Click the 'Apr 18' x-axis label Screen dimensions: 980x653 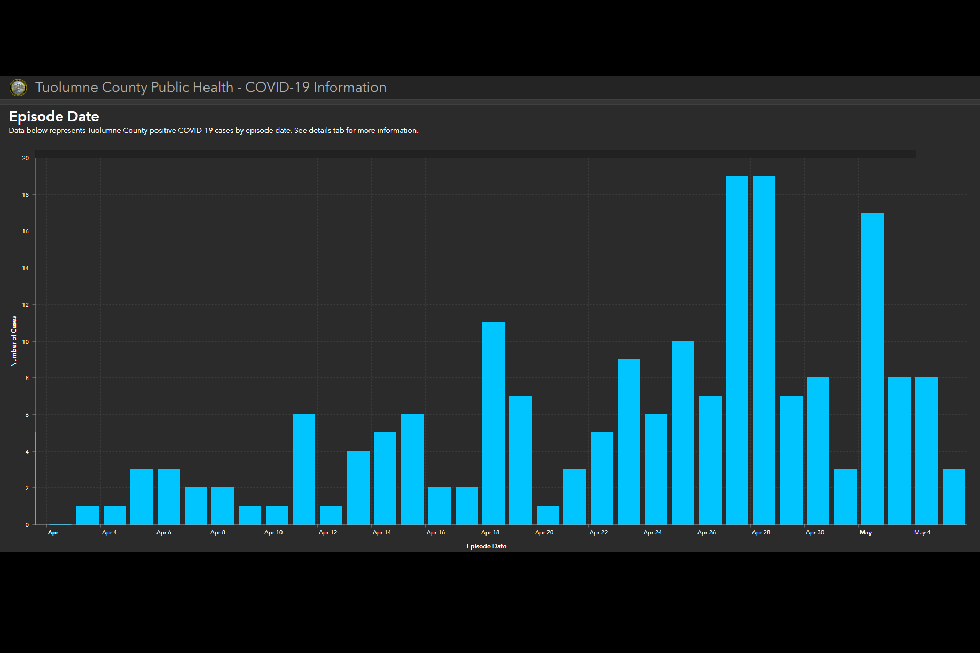(490, 533)
